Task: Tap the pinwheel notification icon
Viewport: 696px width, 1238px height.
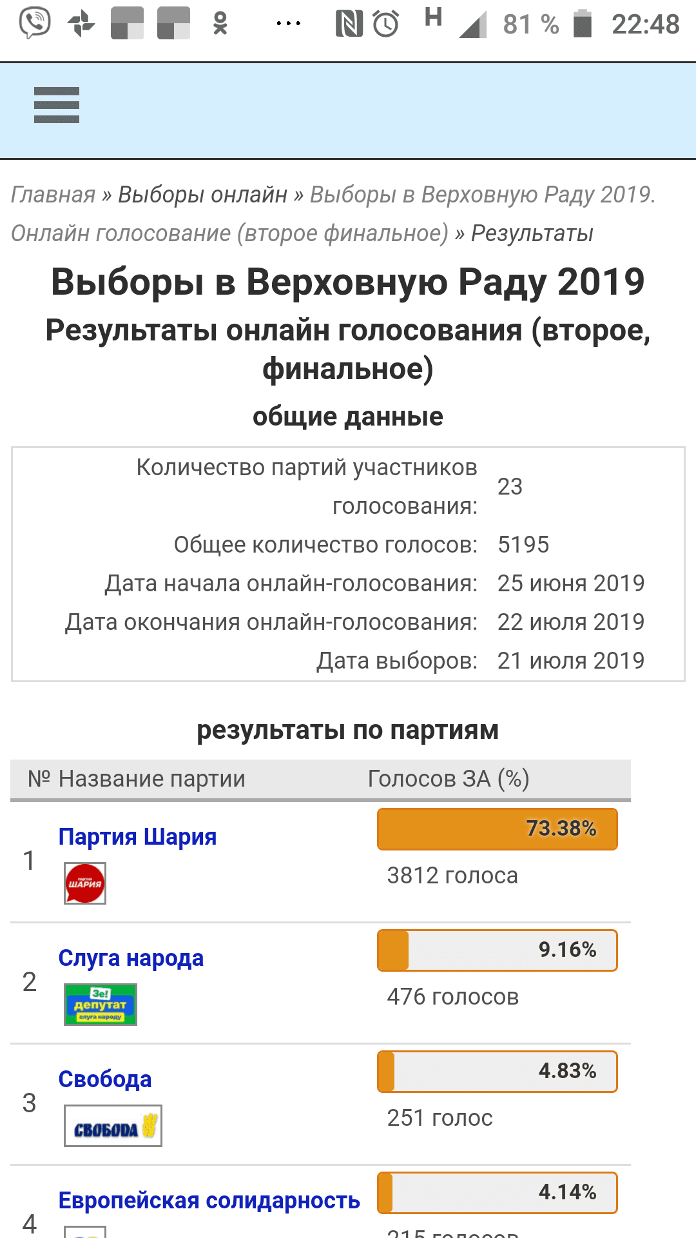Action: tap(81, 24)
